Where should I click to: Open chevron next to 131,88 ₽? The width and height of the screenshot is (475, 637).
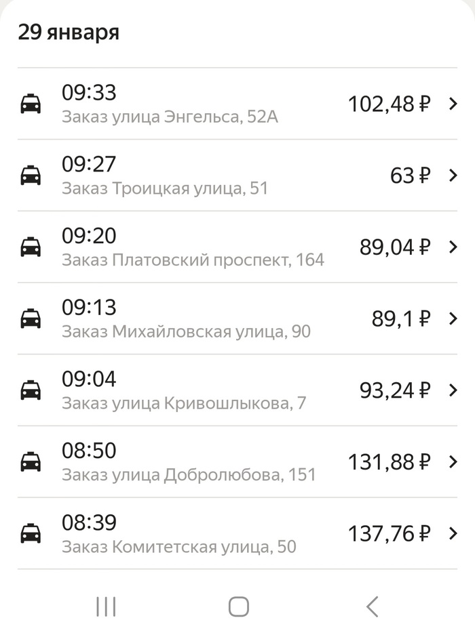coord(453,462)
